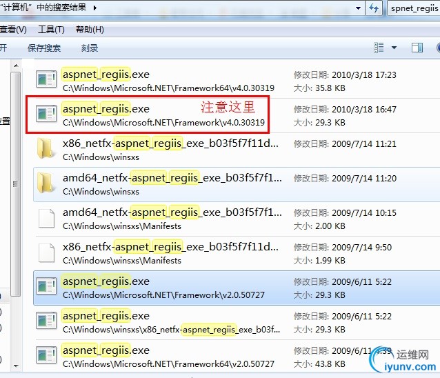The height and width of the screenshot is (378, 440).
Task: Click the 保存搜索 button
Action: tap(44, 48)
